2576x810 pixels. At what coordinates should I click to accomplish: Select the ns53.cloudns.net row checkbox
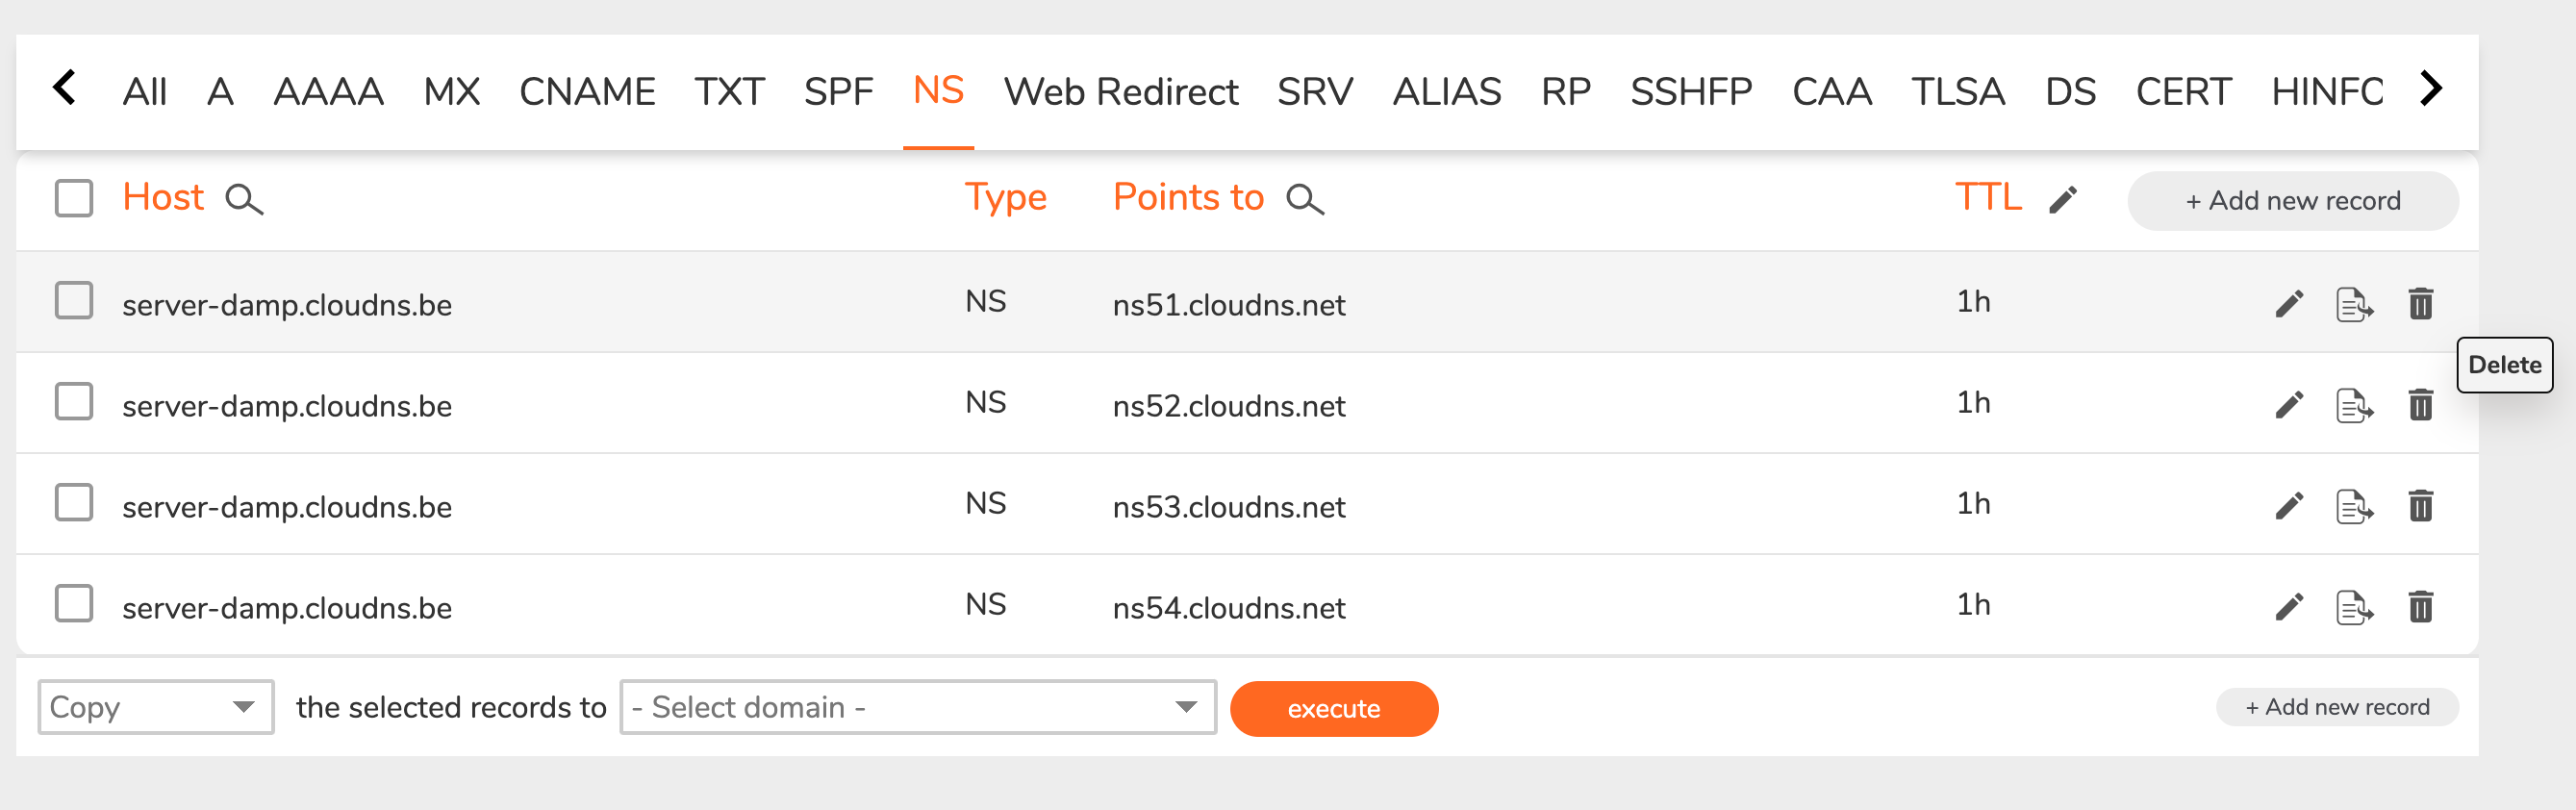74,502
